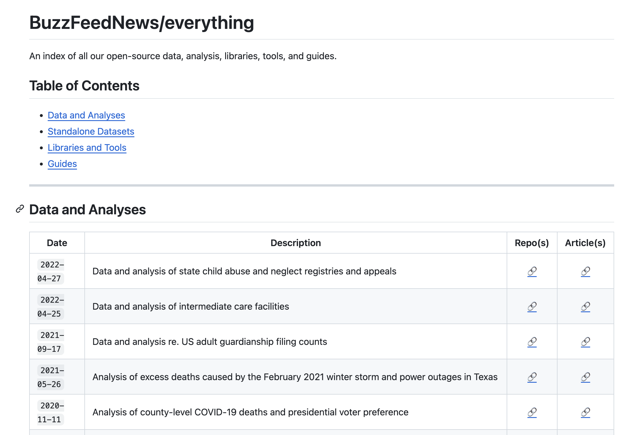Screen dimensions: 637x435
Task: Navigate to the Guides section
Action: click(62, 163)
